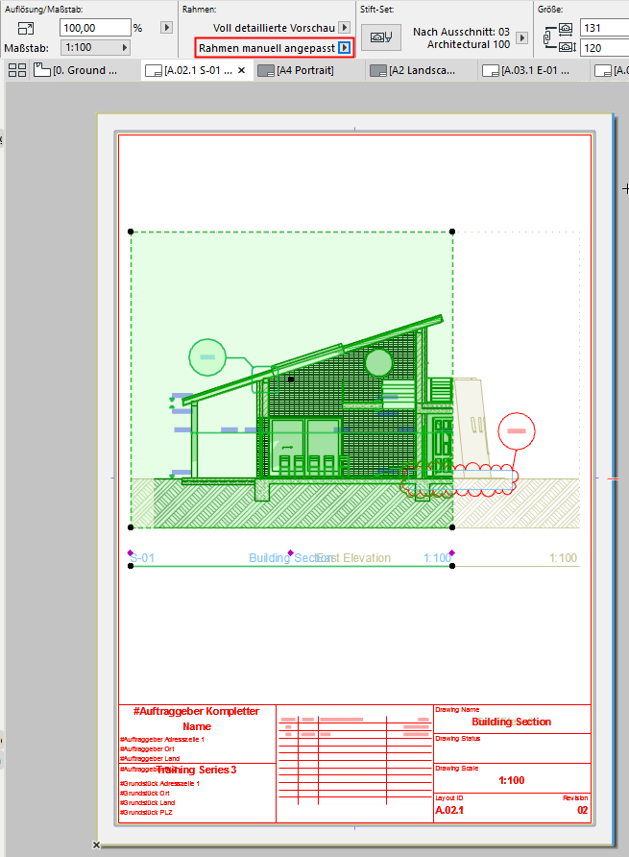Click the top-left drawing frame handle
629x857 pixels.
click(131, 232)
